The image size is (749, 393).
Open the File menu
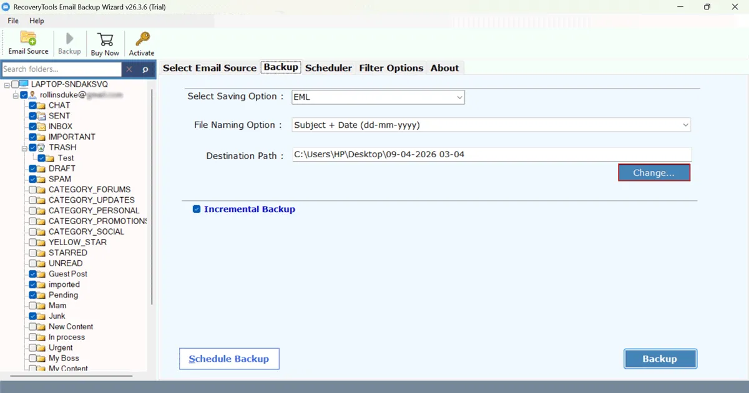[13, 21]
